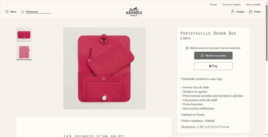Click the main Dogon Duo wallet image
Screen dimensions: 268x137
pyautogui.click(x=104, y=68)
